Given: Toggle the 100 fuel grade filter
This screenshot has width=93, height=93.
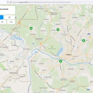Looking at the screenshot, I should [11, 22].
